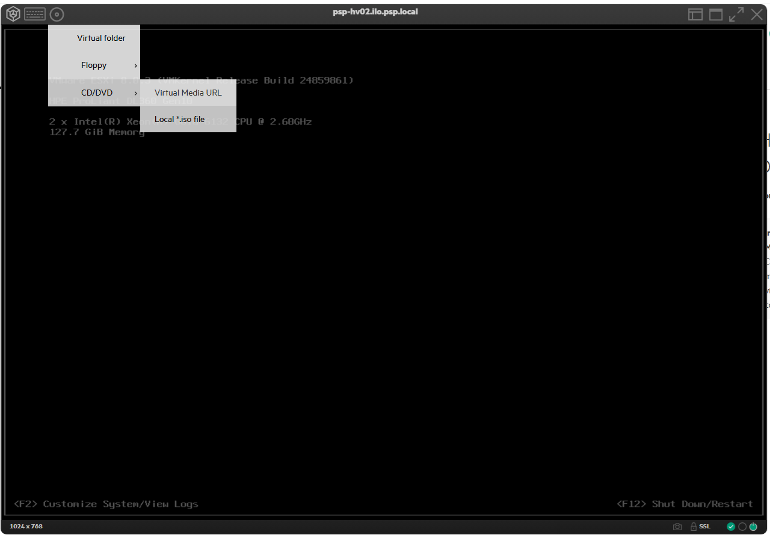Image resolution: width=770 pixels, height=538 pixels.
Task: Choose Local *.iso file option
Action: (188, 119)
